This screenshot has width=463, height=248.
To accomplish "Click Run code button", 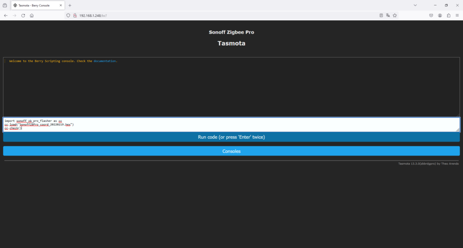I will pos(231,137).
